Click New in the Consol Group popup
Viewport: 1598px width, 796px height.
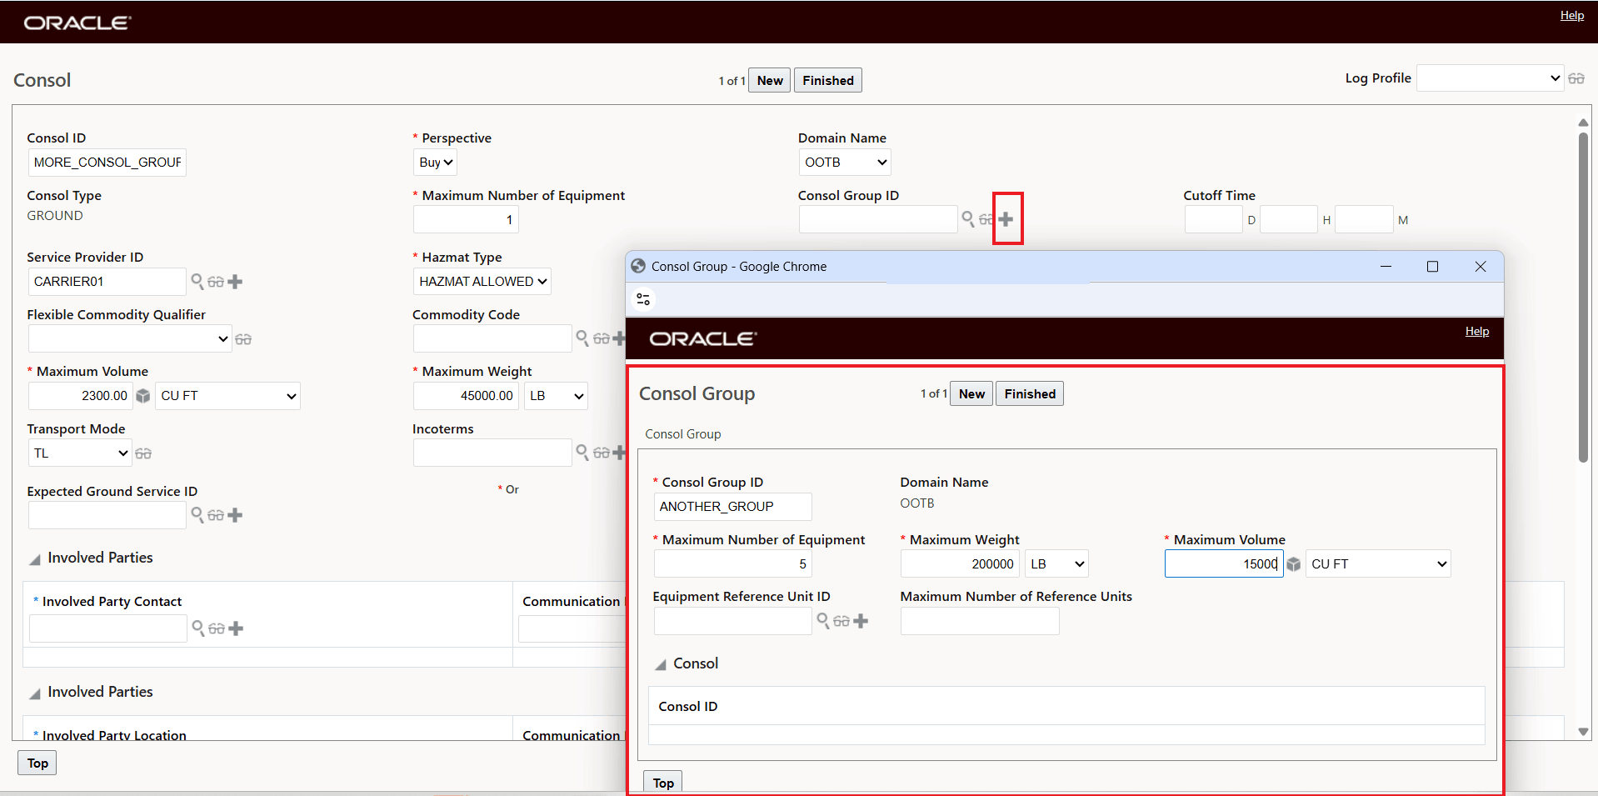pos(970,393)
